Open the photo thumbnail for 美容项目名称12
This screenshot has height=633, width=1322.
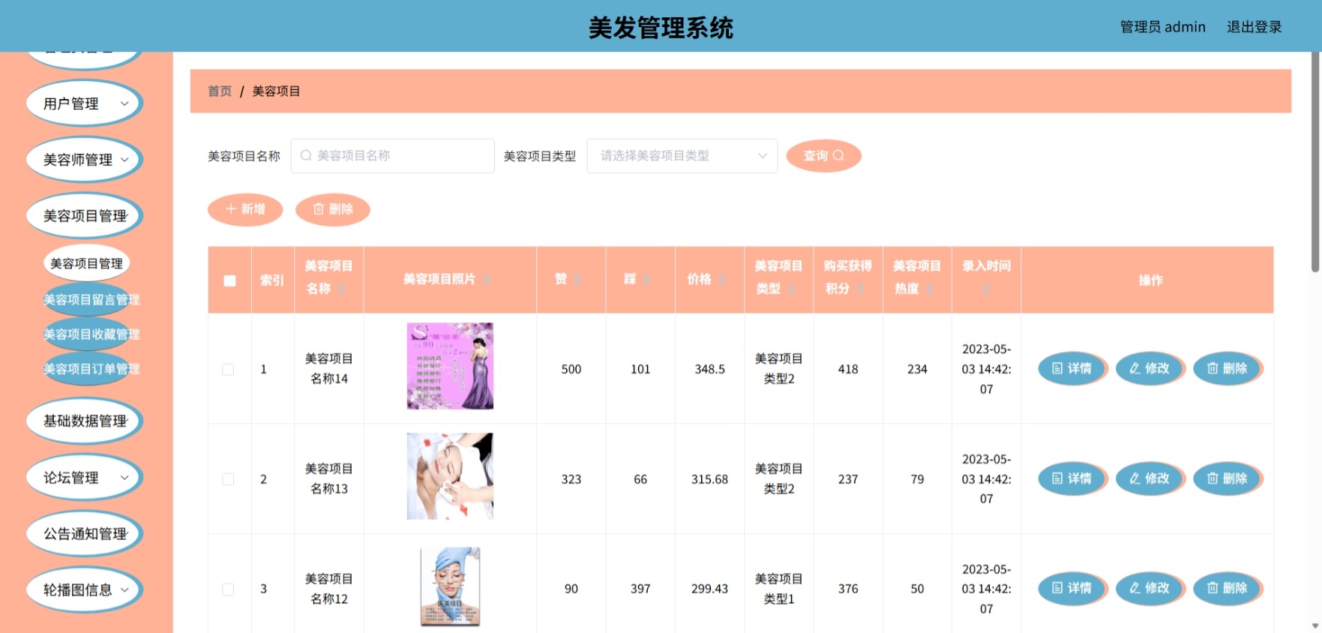[450, 586]
